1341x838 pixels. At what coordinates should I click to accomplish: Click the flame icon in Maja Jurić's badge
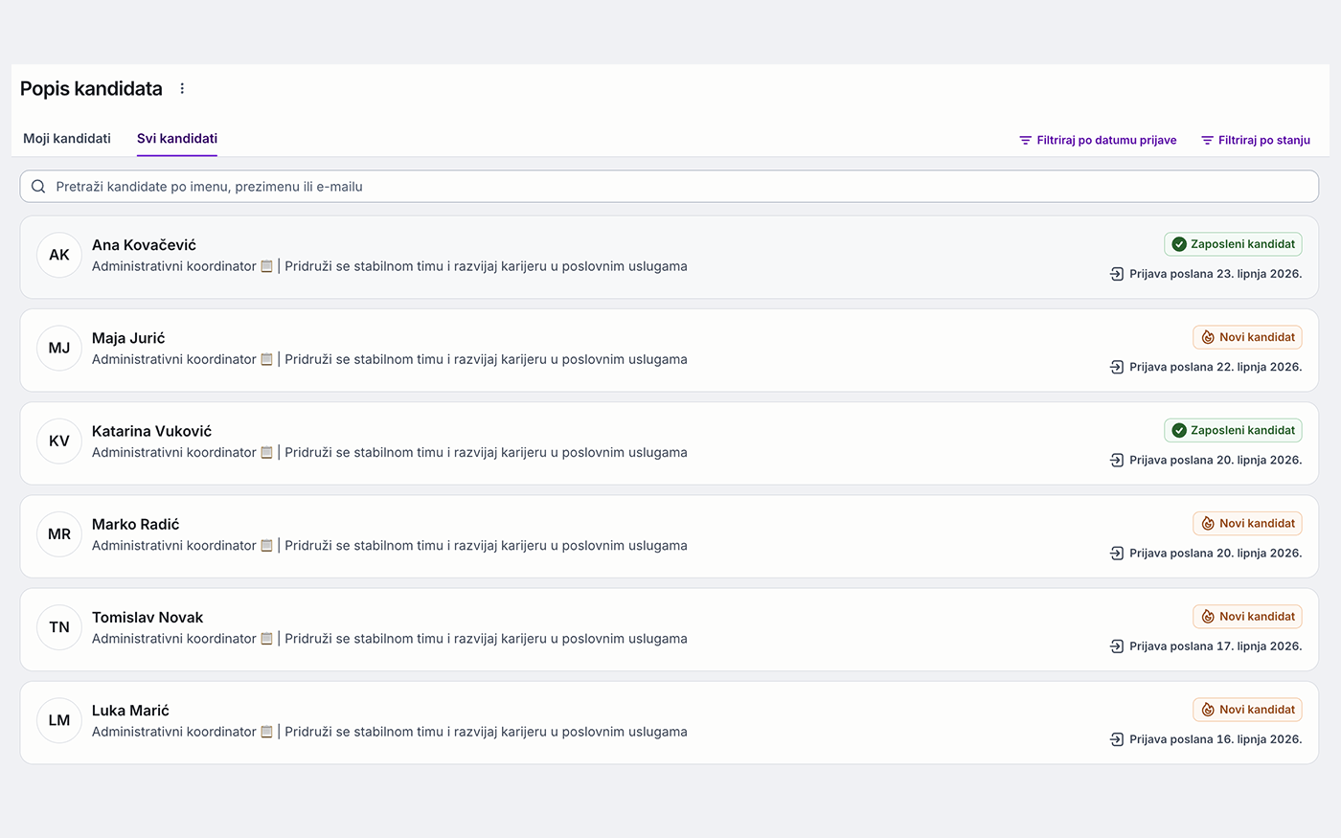tap(1208, 337)
